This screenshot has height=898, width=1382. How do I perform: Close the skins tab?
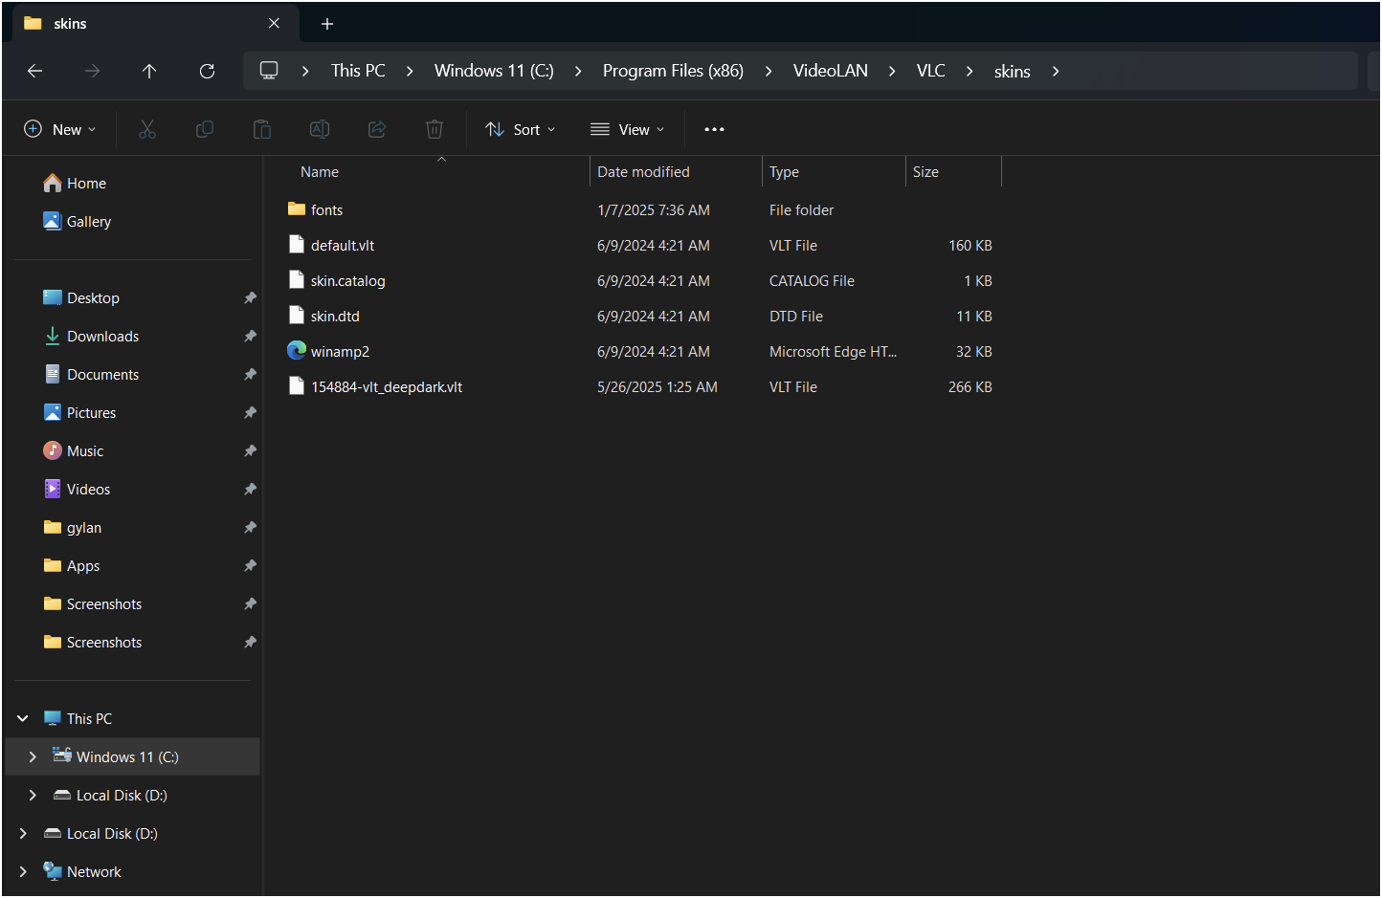(x=275, y=23)
